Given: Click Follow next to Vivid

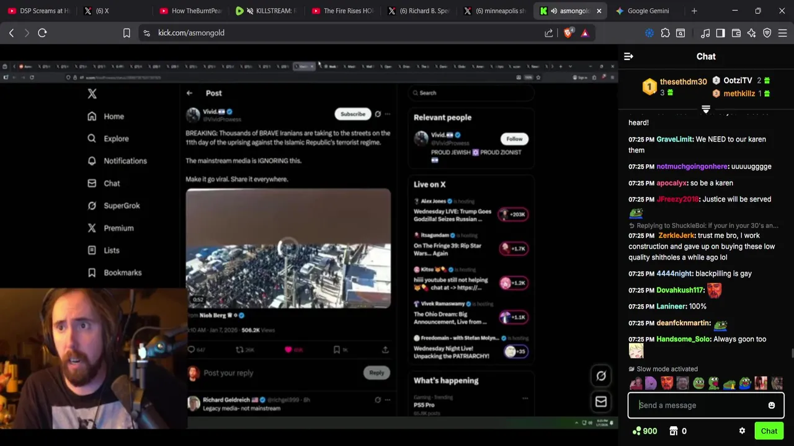Looking at the screenshot, I should tap(514, 139).
